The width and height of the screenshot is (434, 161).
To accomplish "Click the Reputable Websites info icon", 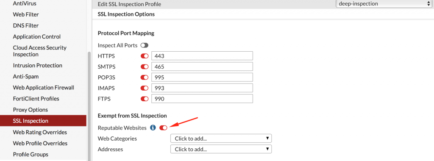I will tap(153, 128).
